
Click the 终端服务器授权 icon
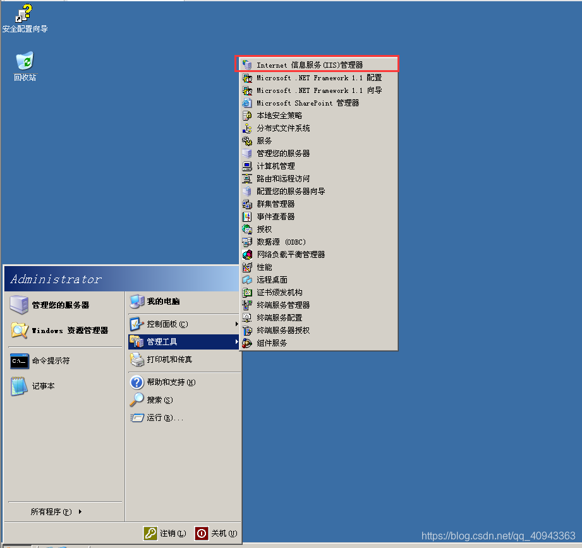pyautogui.click(x=247, y=331)
